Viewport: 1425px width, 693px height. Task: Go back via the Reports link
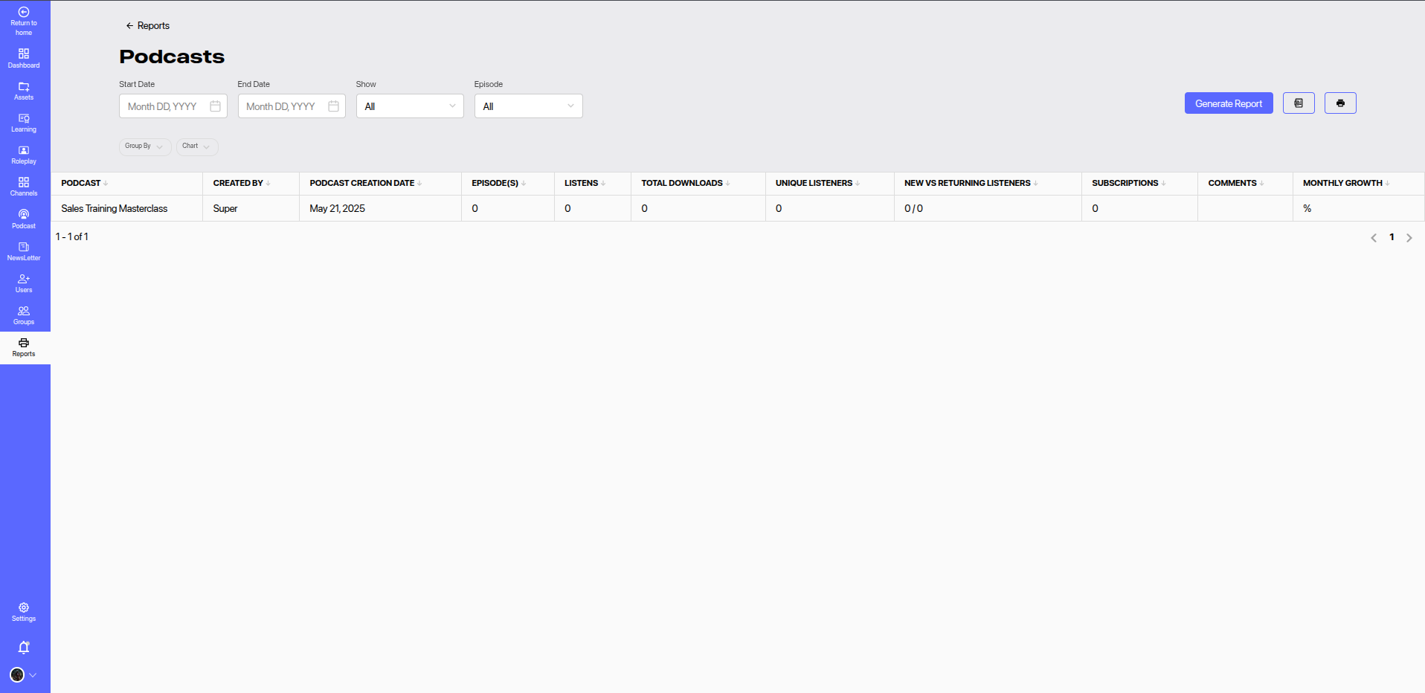tap(148, 26)
